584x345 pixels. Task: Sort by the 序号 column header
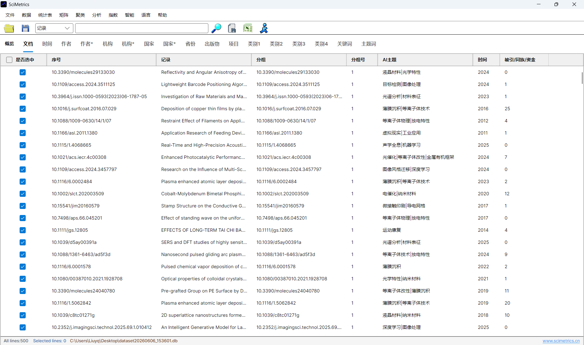pyautogui.click(x=101, y=60)
